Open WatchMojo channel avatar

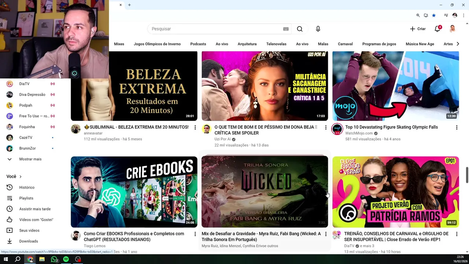click(x=337, y=129)
